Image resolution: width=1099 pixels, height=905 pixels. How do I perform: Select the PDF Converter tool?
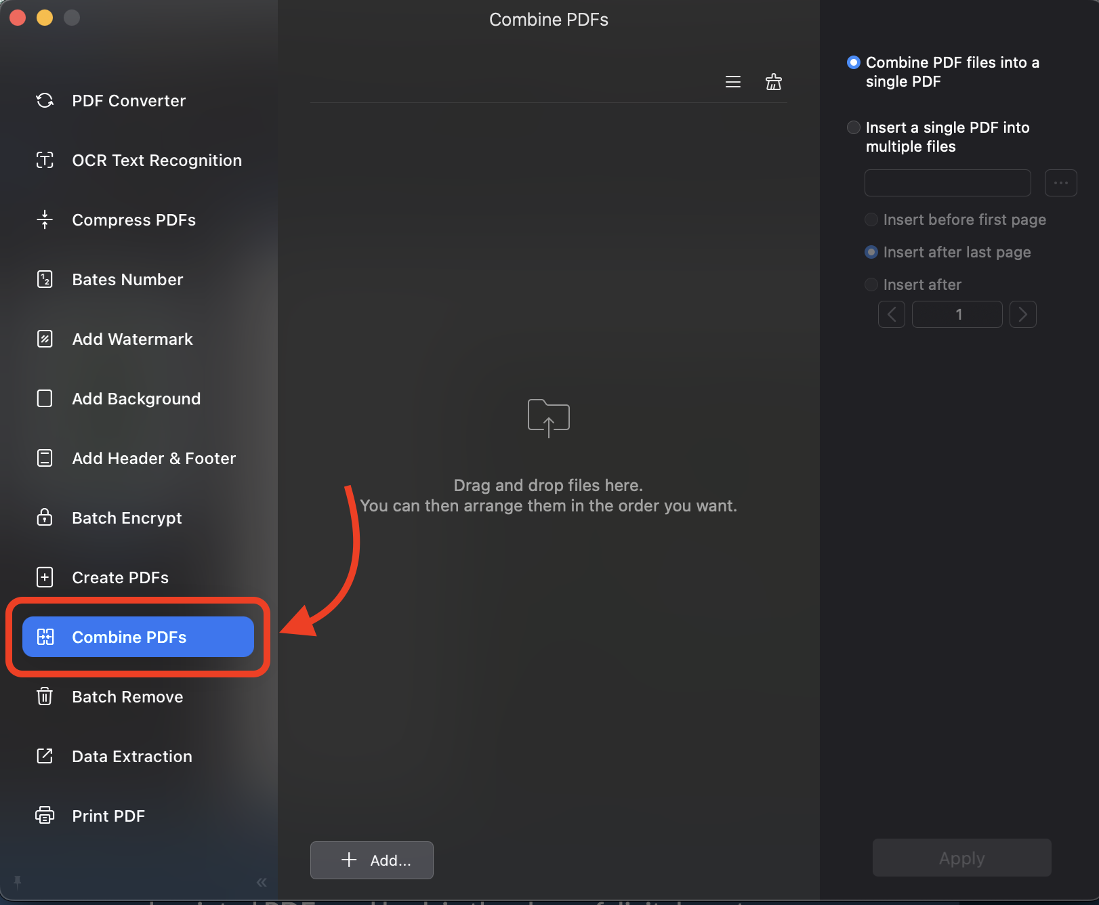pyautogui.click(x=128, y=100)
